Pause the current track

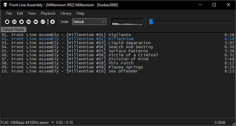tap(14, 22)
